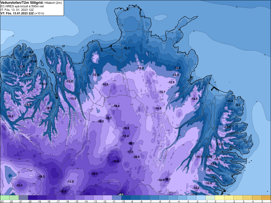Pick the legend swatch labeled -21
Screen dimensions: 271x203
(x=23, y=198)
